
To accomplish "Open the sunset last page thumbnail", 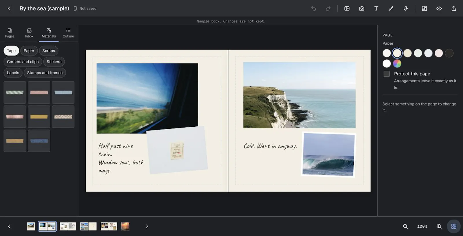I will tap(125, 226).
